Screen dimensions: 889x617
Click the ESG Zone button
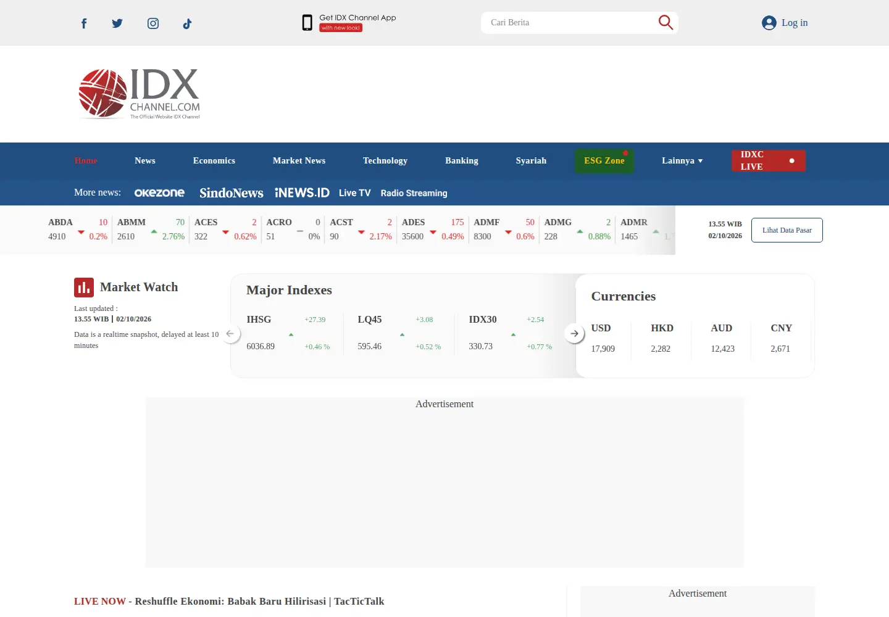604,160
